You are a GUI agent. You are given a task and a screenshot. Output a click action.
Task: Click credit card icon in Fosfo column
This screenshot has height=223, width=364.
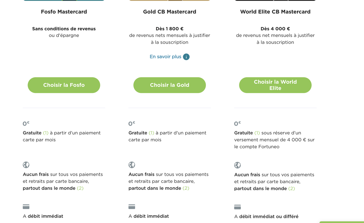[26, 207]
